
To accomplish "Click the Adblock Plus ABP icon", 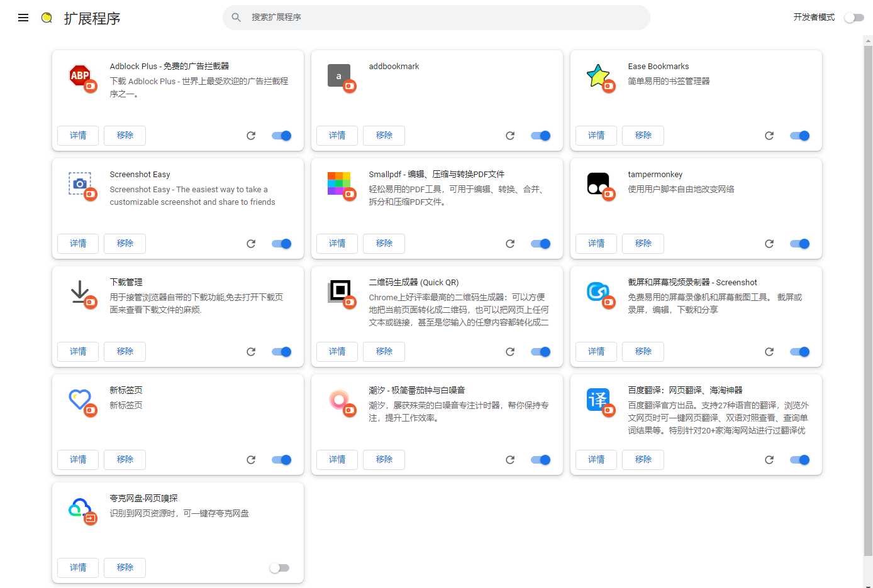I will point(80,75).
